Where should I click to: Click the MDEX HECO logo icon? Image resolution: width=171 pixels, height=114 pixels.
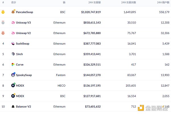pyautogui.click(x=13, y=85)
